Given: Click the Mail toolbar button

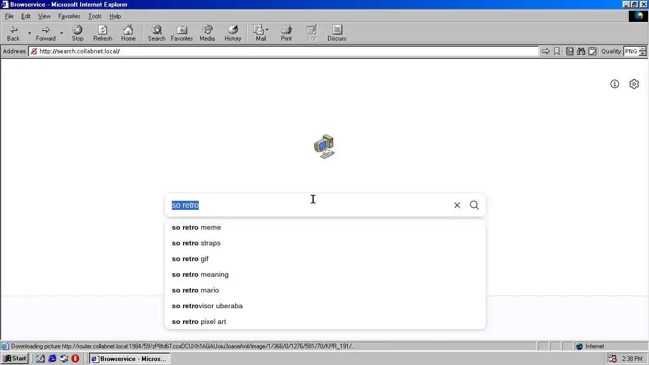Looking at the screenshot, I should 261,33.
